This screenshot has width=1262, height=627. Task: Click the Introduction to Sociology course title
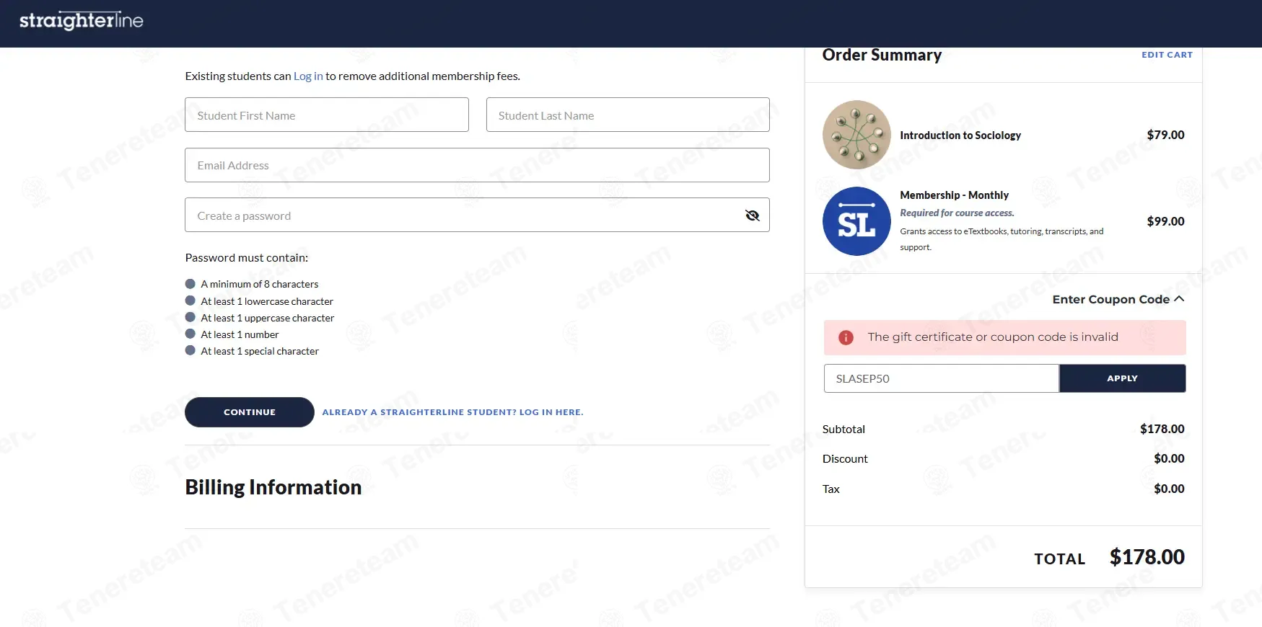960,135
